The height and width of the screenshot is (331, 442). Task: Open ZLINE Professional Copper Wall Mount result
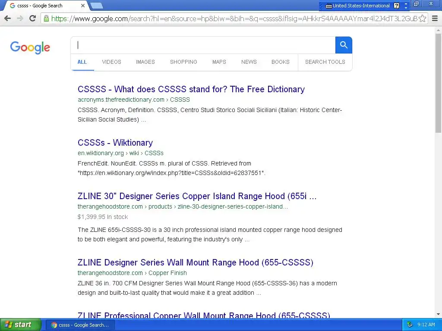click(x=204, y=315)
